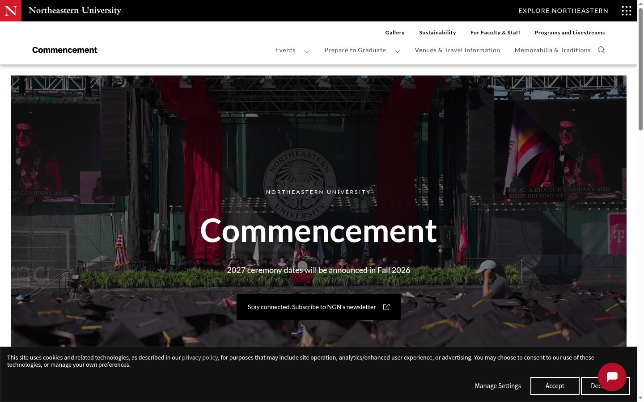The image size is (644, 402).
Task: Go to Memorabilia & Traditions
Action: [x=552, y=50]
